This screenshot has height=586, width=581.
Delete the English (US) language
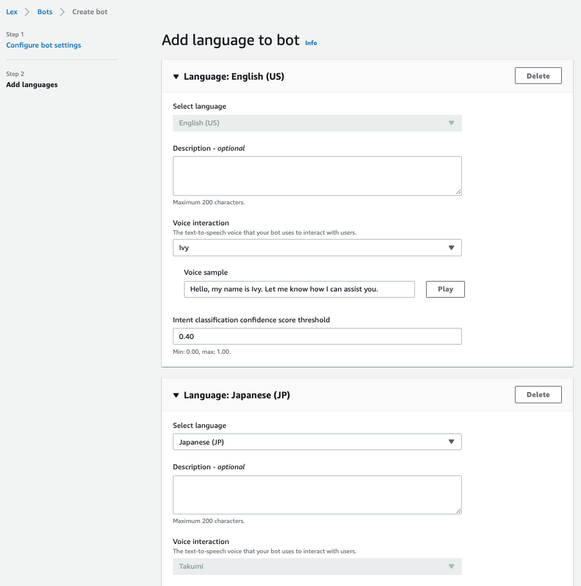coord(538,76)
